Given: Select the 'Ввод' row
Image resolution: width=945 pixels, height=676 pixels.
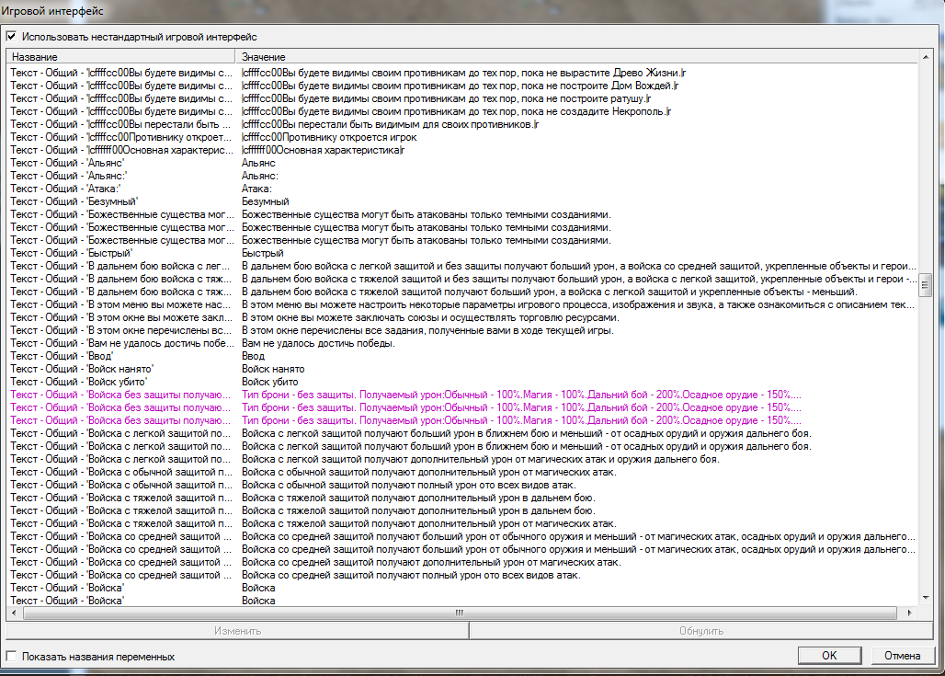Looking at the screenshot, I should pos(462,356).
